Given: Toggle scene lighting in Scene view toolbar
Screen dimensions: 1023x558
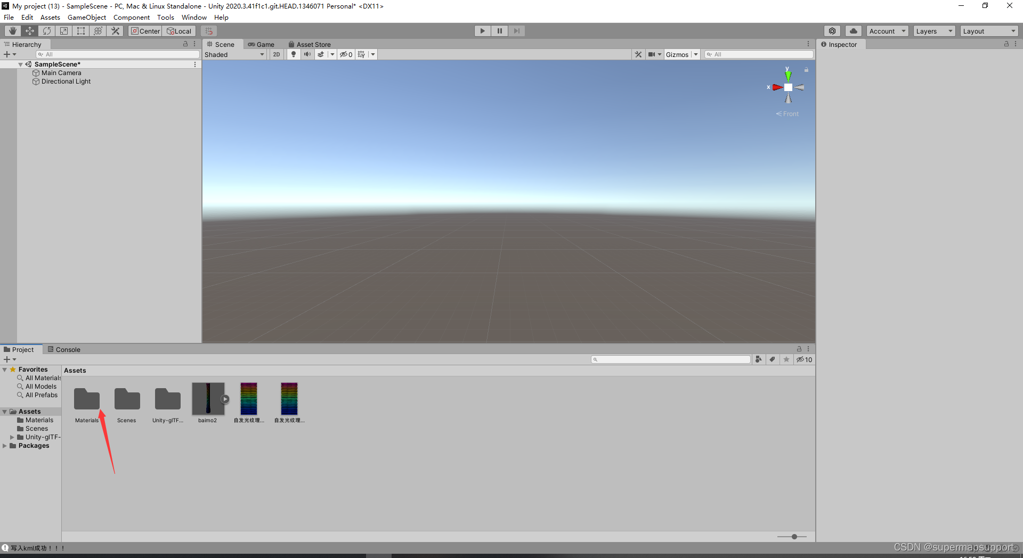Looking at the screenshot, I should click(x=294, y=54).
